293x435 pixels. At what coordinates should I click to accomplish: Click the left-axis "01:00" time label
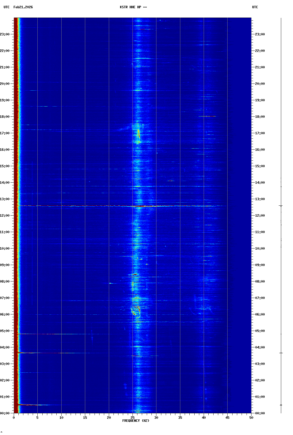(5, 397)
